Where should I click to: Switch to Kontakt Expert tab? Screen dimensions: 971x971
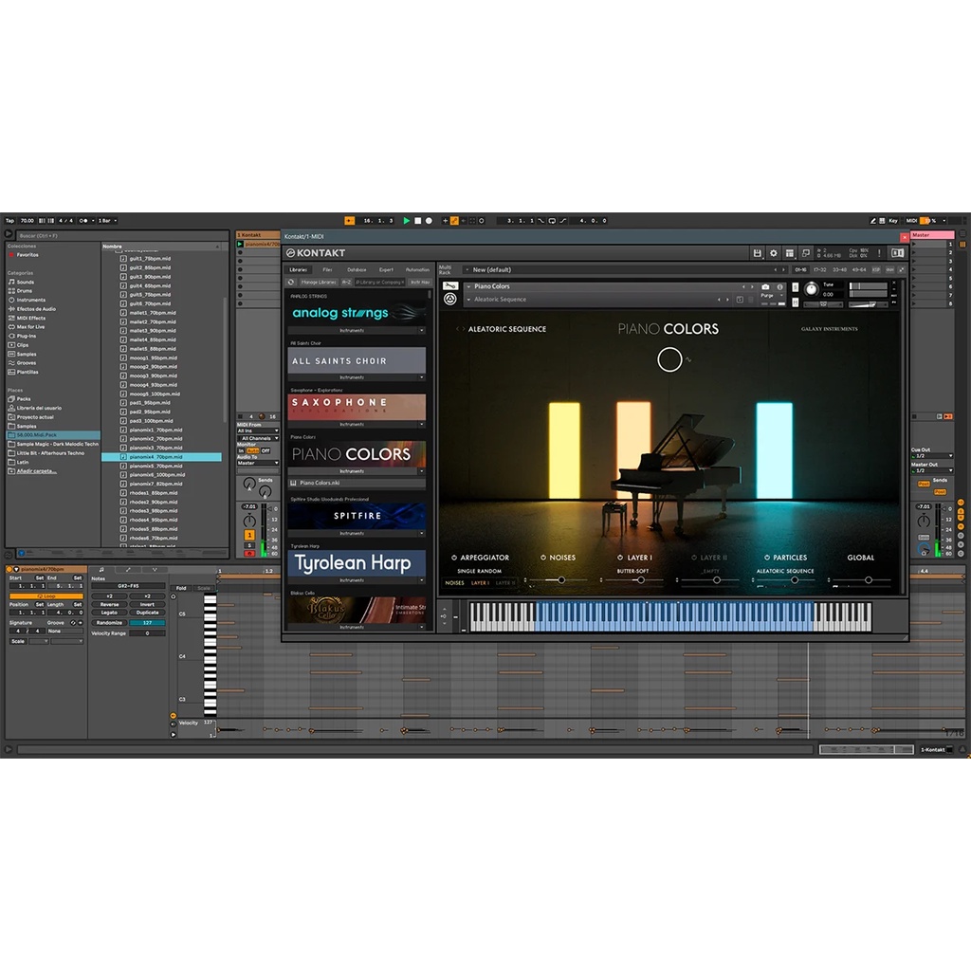pos(387,270)
